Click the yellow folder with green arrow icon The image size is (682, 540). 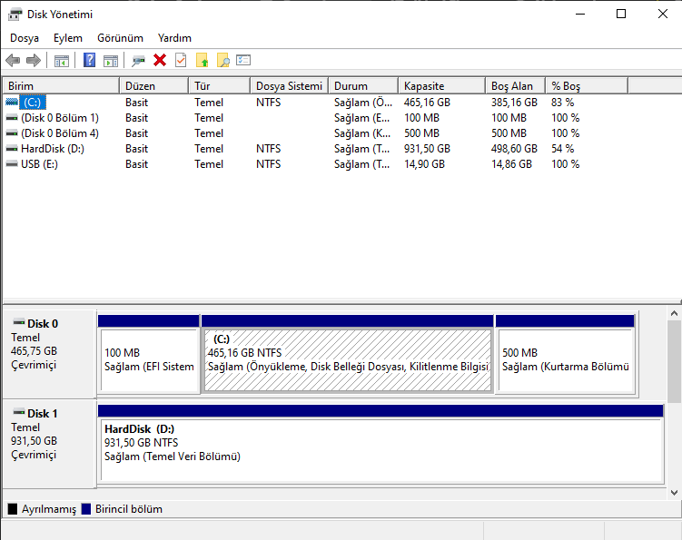[202, 60]
